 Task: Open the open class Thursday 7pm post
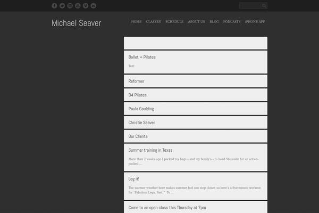(167, 208)
